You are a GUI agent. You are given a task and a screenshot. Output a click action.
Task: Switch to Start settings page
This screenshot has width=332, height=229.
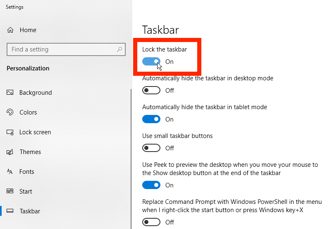[26, 192]
